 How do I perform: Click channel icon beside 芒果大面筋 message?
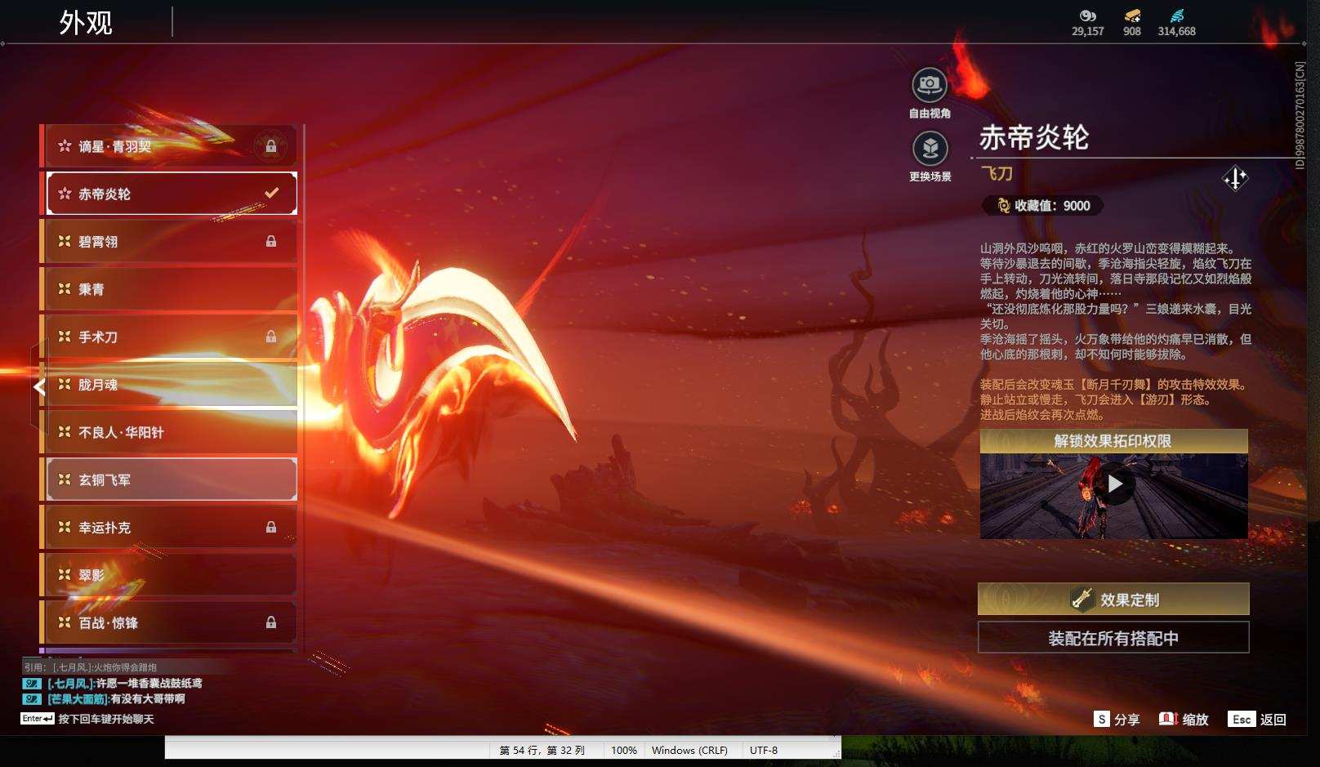tap(32, 698)
